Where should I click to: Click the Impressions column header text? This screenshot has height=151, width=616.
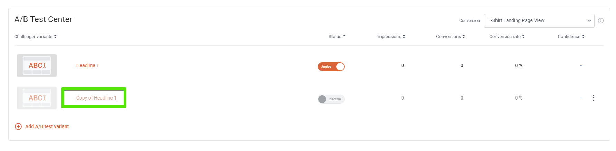(x=389, y=36)
